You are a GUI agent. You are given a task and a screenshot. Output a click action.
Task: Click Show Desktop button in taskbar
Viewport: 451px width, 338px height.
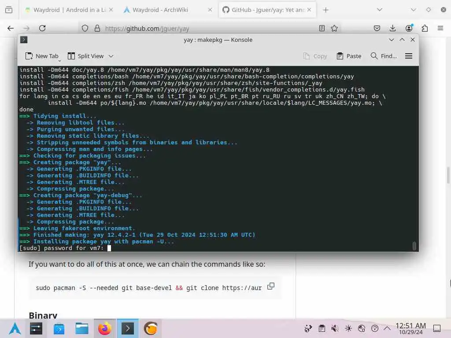click(x=437, y=328)
